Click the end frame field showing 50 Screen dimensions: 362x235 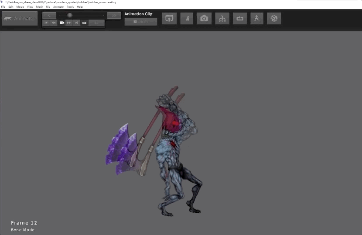(x=114, y=15)
